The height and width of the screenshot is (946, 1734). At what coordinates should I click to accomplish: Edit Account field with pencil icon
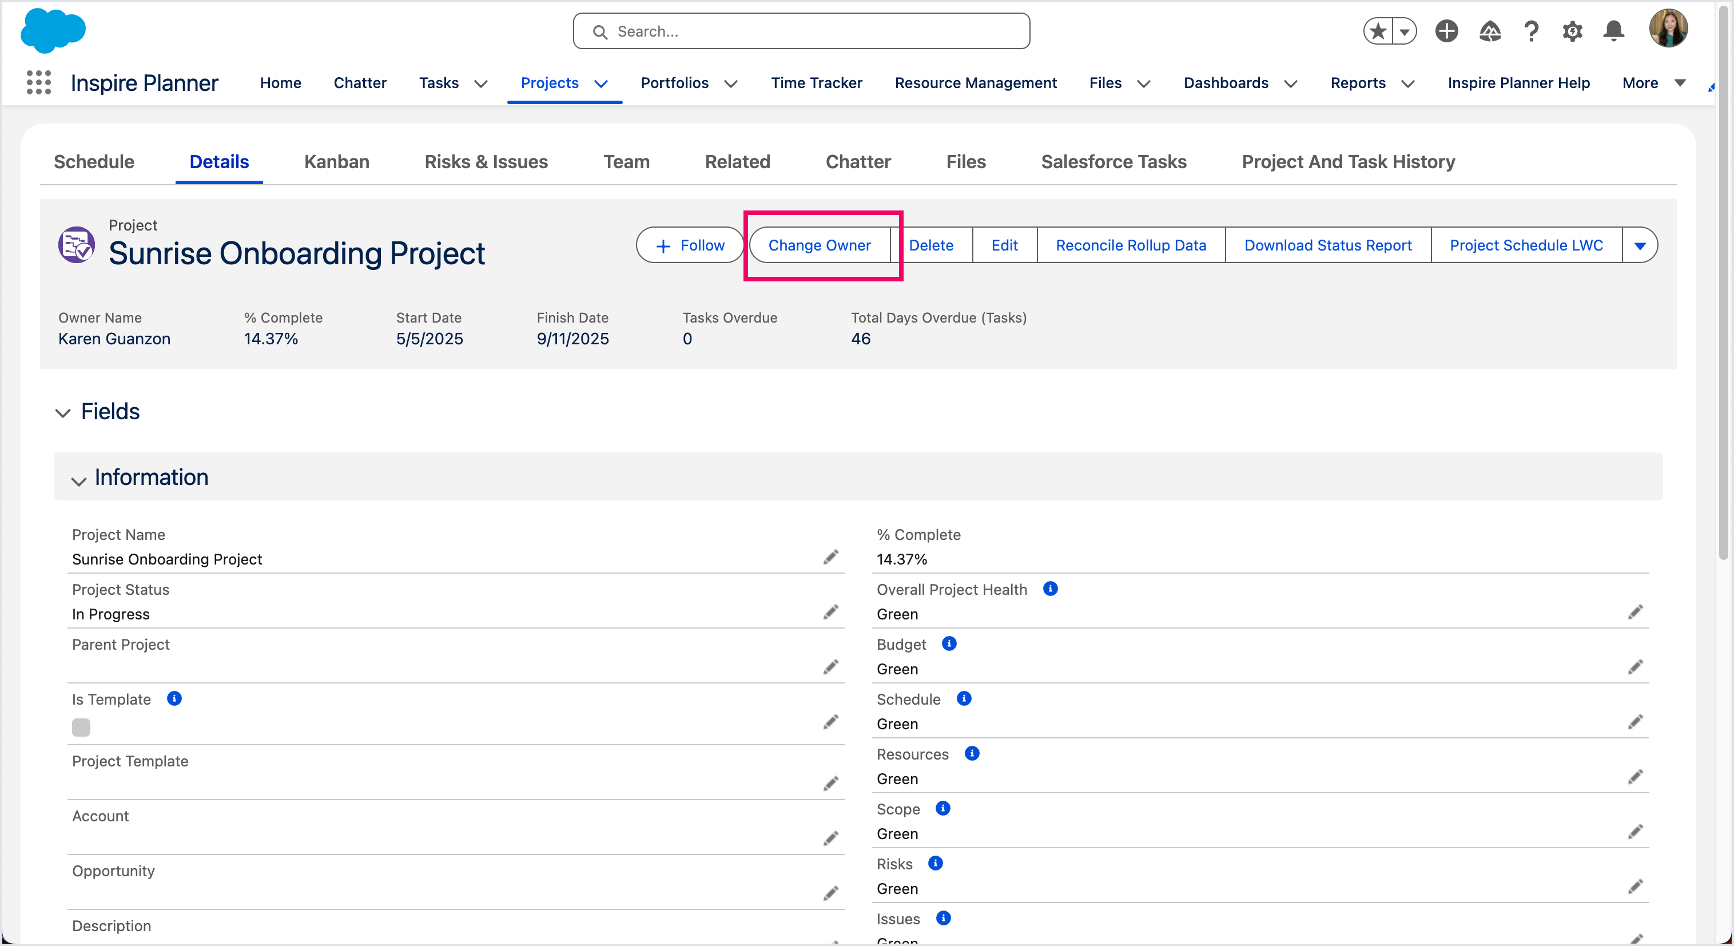click(x=830, y=839)
